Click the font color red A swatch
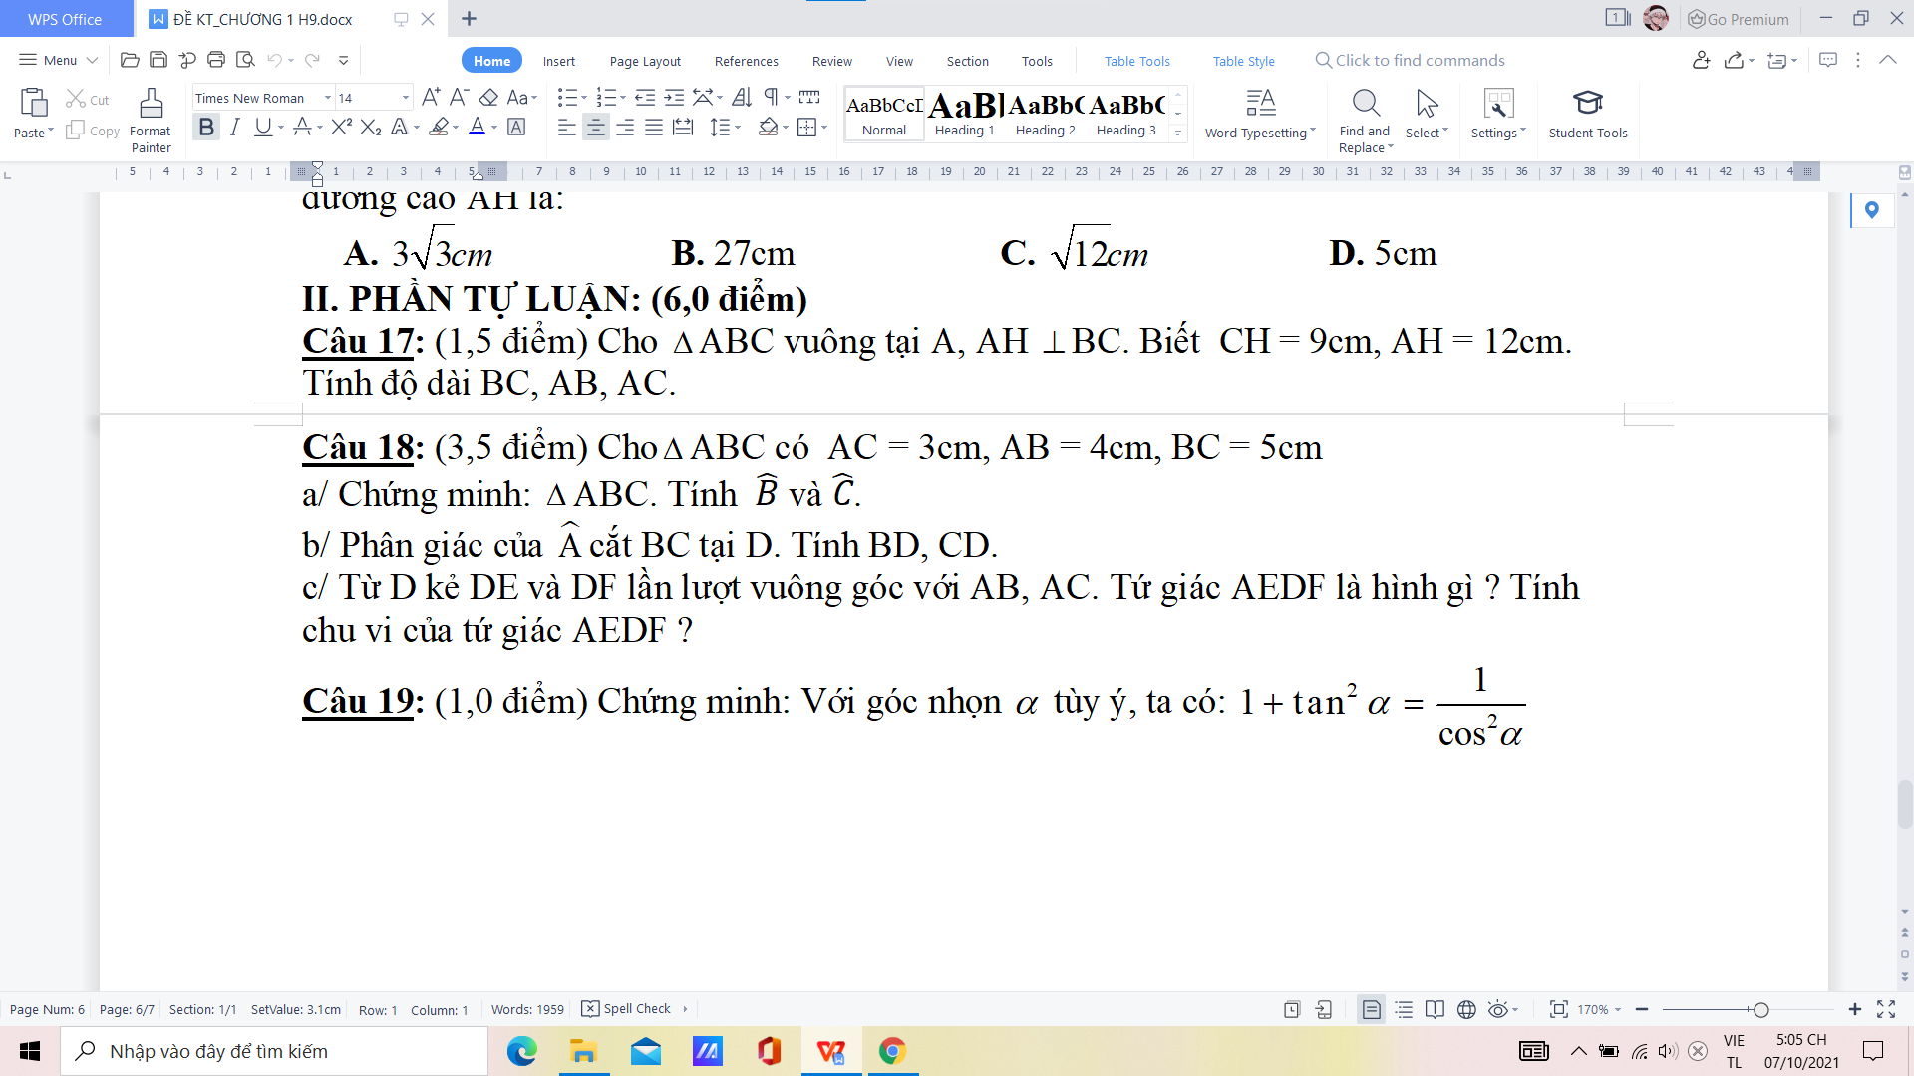Screen dimensions: 1914x1076 478,127
